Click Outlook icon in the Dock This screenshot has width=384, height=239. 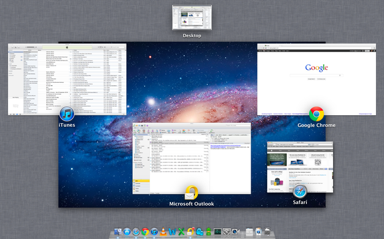tap(190, 232)
